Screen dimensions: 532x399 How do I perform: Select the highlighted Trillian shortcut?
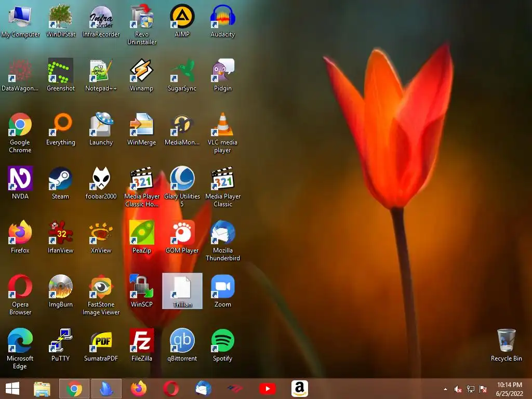(x=182, y=291)
